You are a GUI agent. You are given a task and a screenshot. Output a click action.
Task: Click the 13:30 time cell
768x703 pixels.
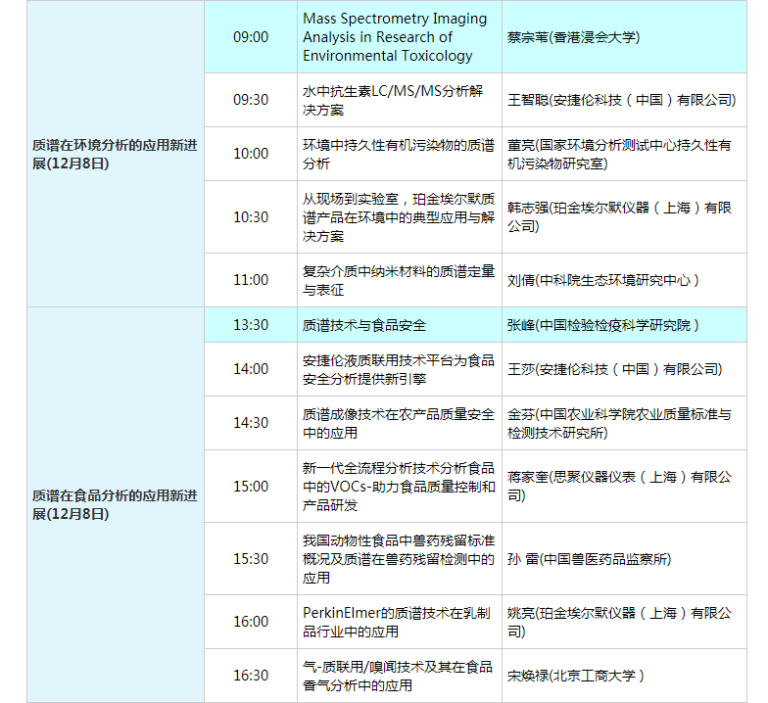251,325
